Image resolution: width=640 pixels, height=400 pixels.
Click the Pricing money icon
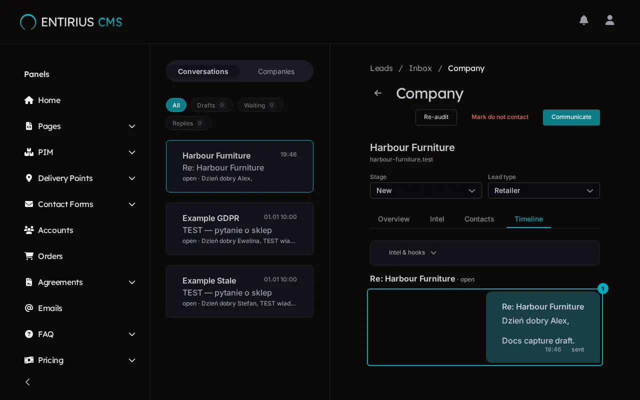click(x=29, y=360)
